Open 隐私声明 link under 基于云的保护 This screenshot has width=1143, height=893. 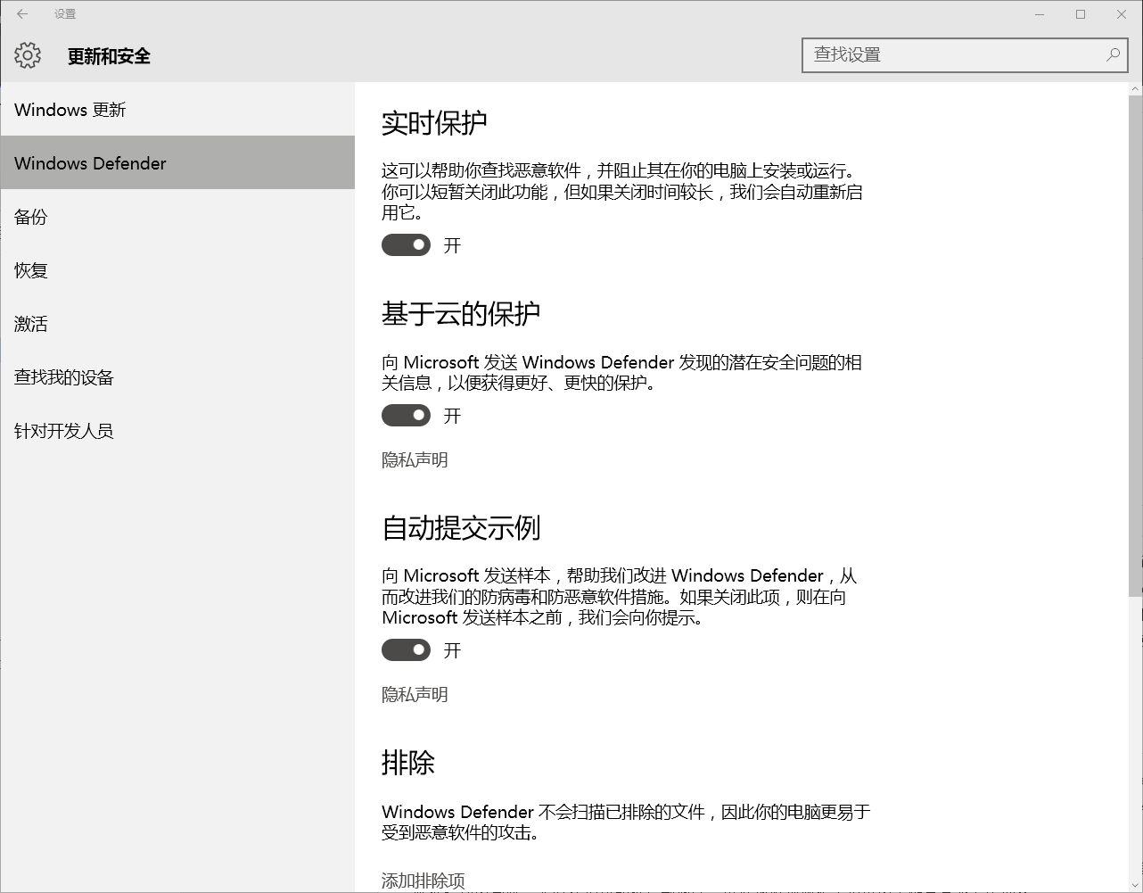(x=415, y=460)
